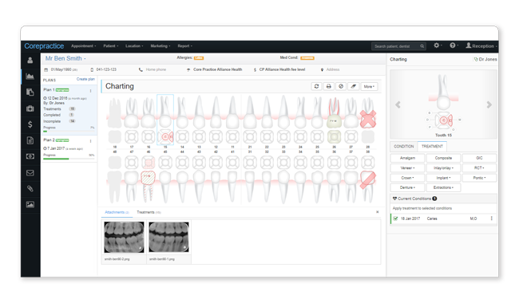The height and width of the screenshot is (303, 519).
Task: Click the Dr Jones provider link
Action: tap(485, 60)
